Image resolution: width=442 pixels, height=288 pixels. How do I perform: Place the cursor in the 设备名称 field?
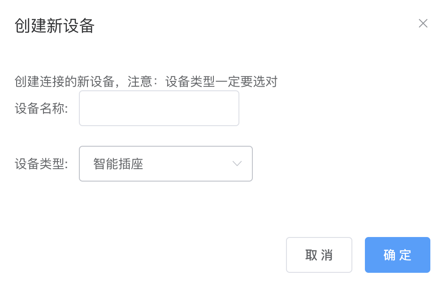coord(159,108)
